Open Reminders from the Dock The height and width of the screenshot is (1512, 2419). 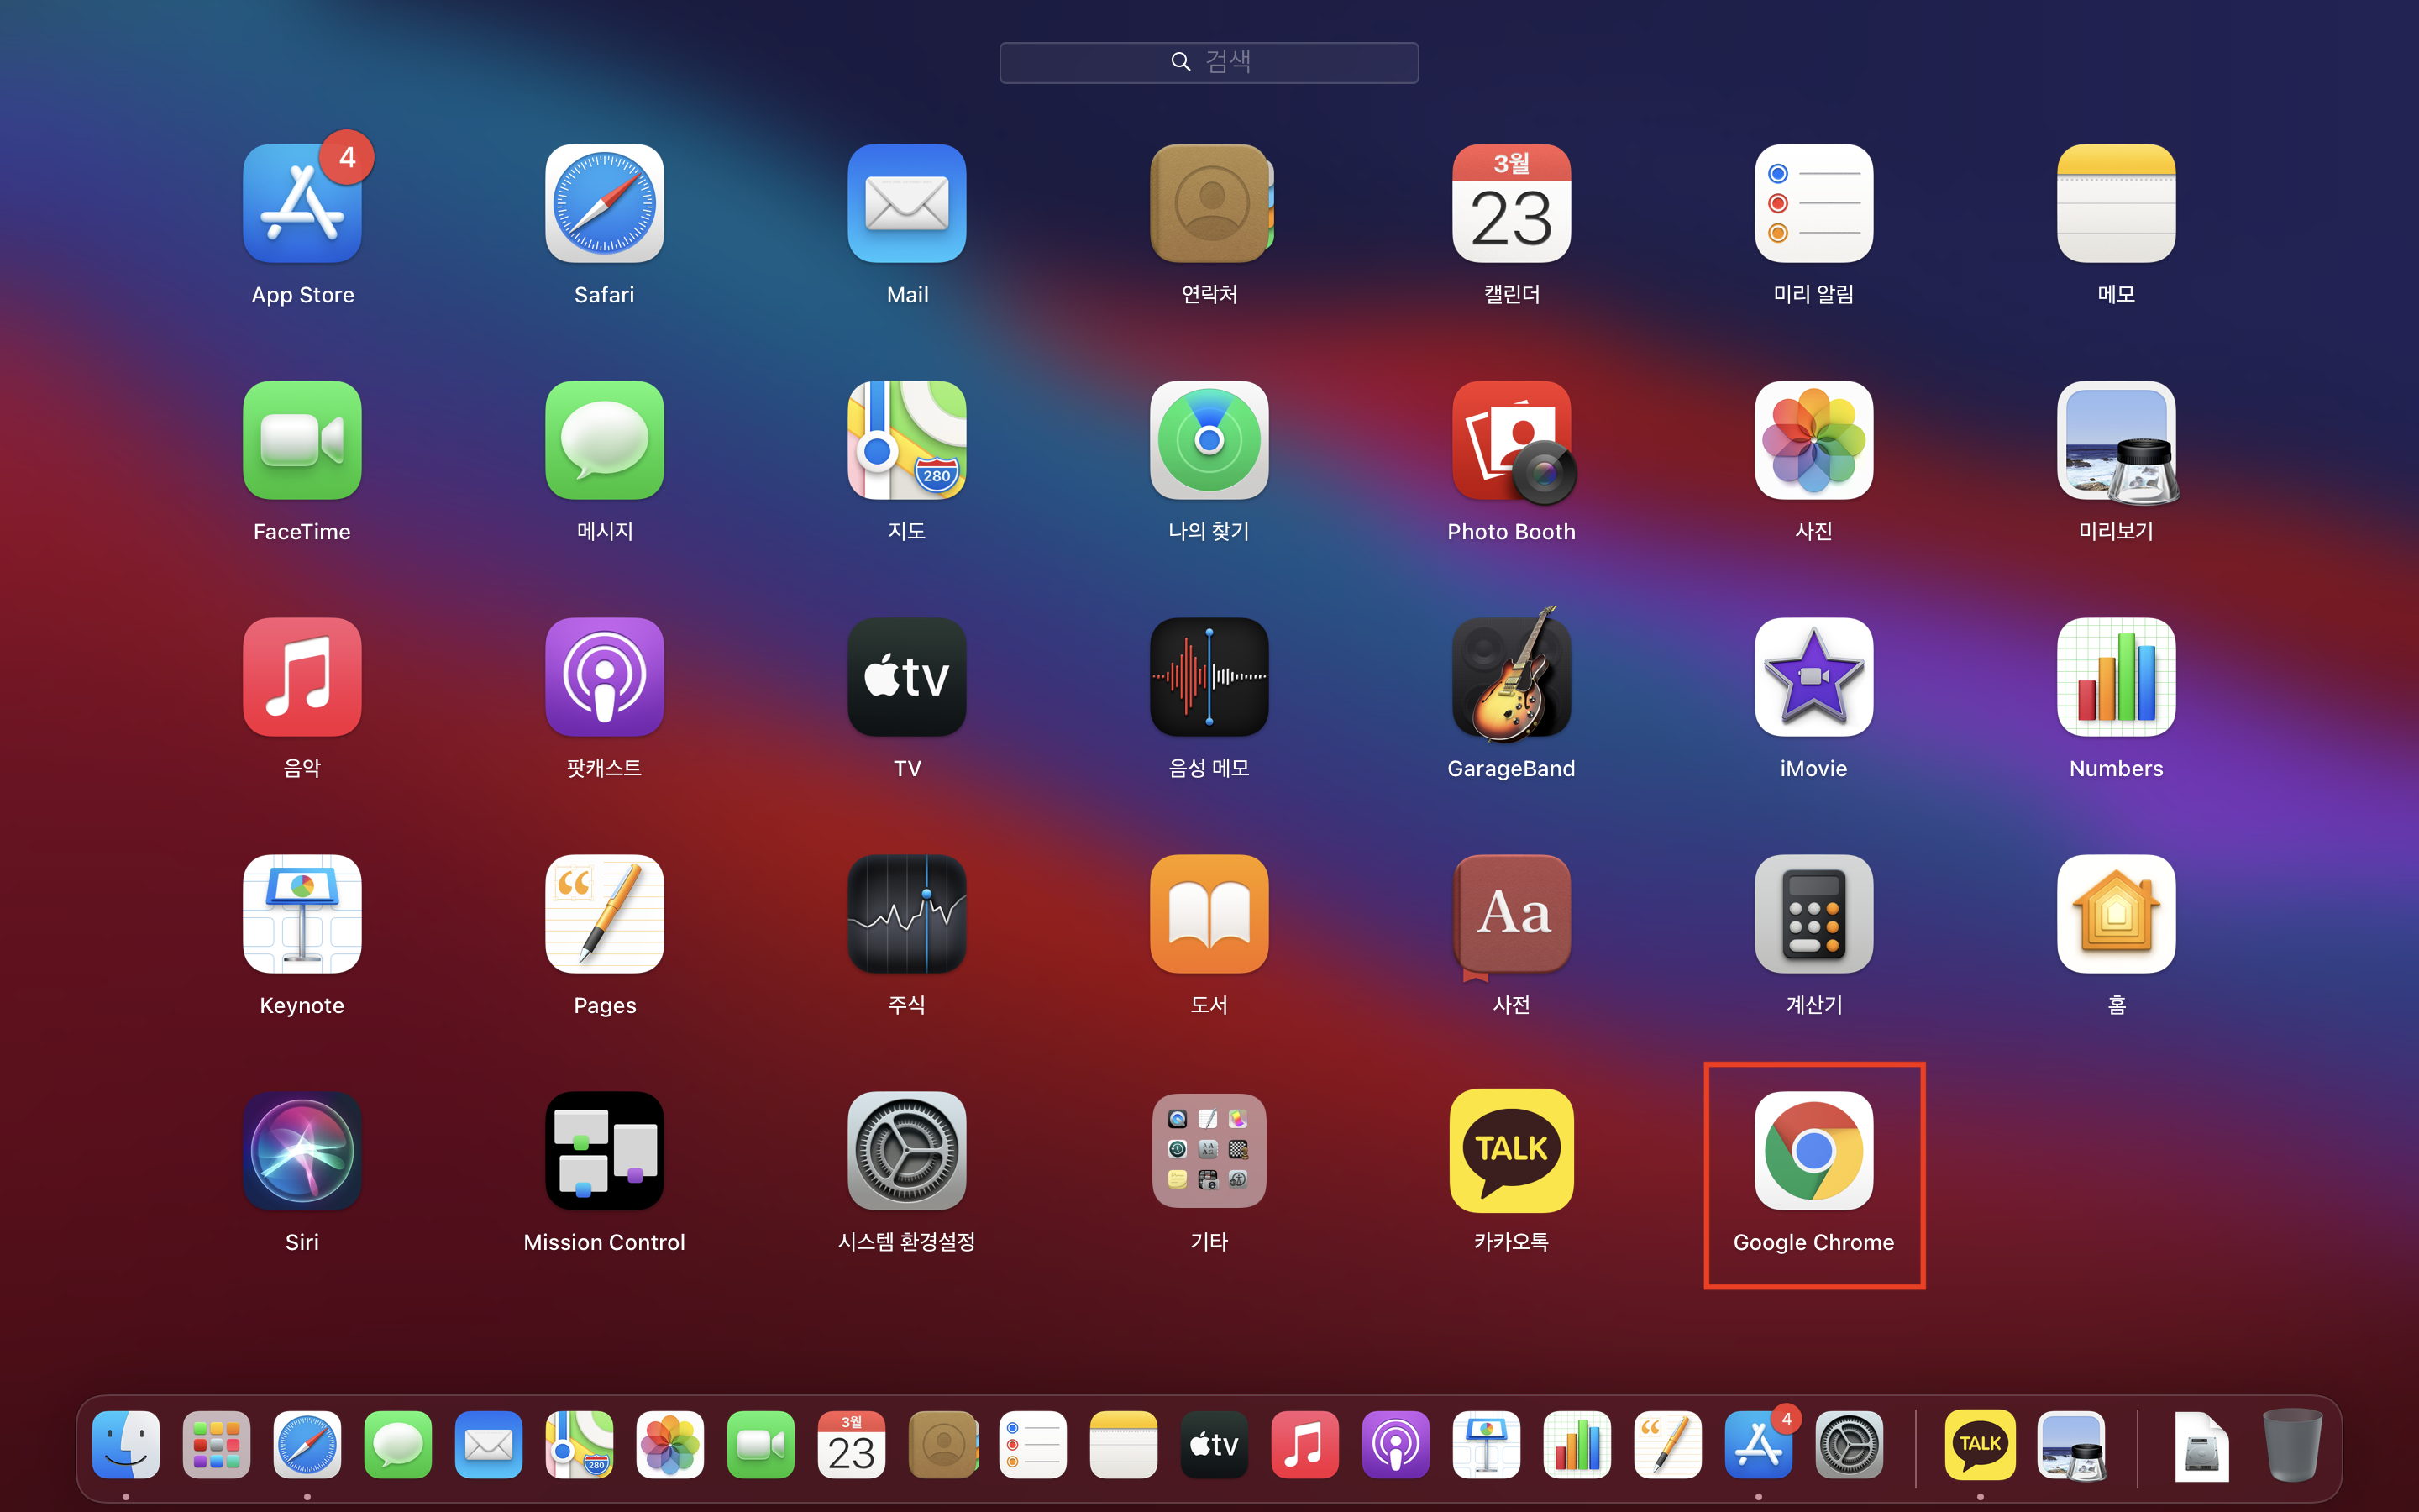coord(1032,1445)
